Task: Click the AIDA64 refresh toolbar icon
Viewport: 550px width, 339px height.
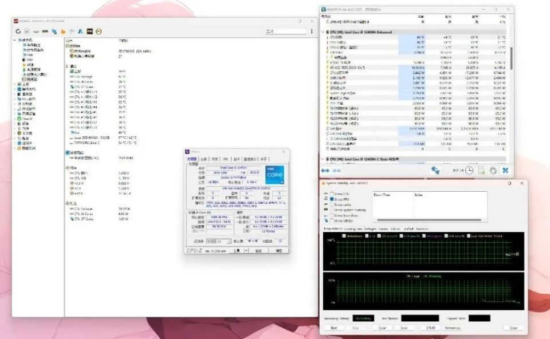Action: pyautogui.click(x=18, y=31)
